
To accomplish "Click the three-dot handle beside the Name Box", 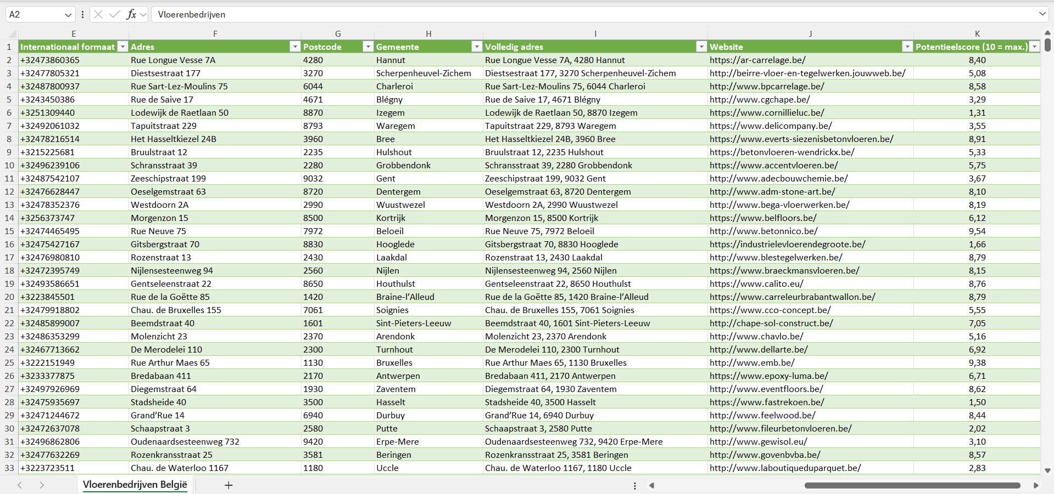I will [82, 15].
